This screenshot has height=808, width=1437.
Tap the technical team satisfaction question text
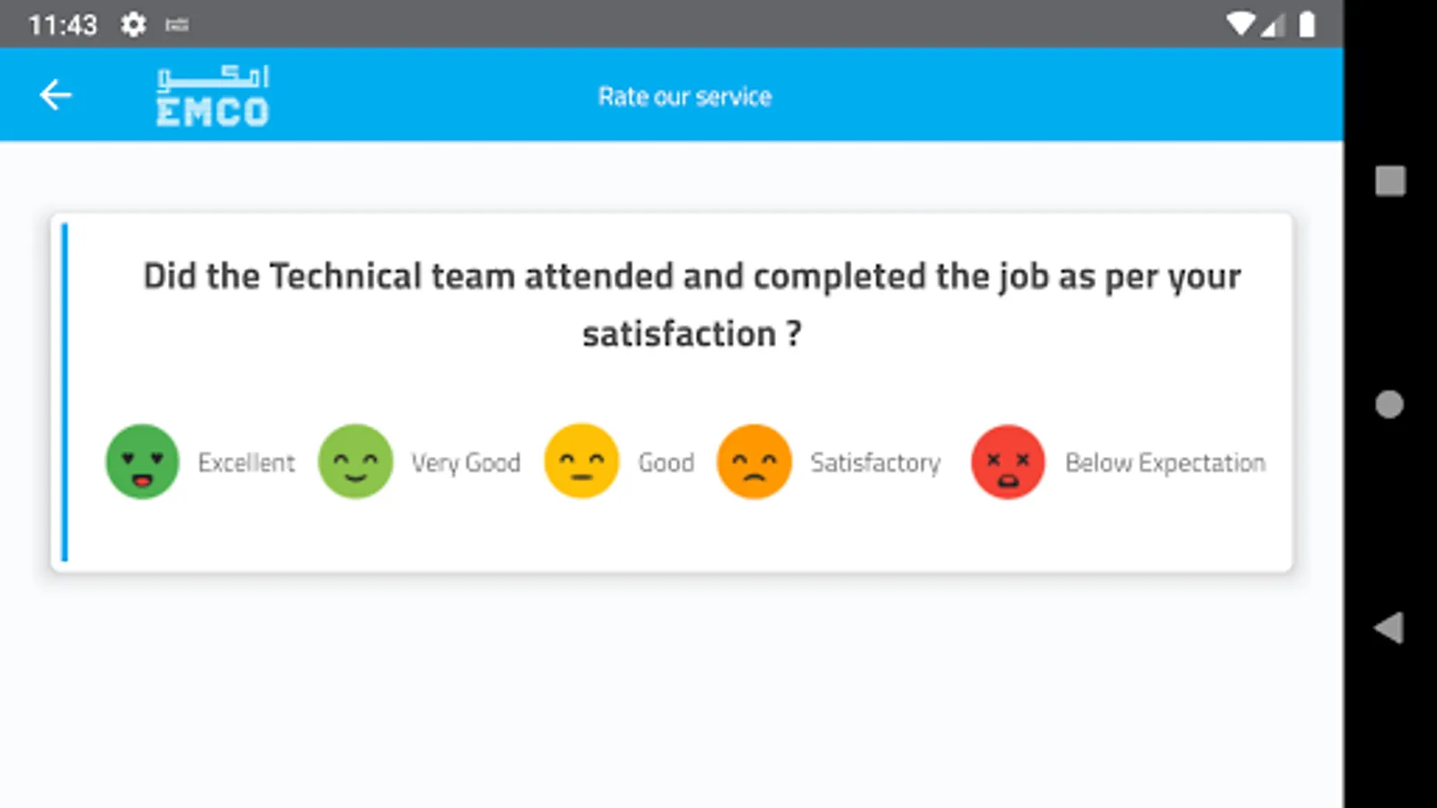pyautogui.click(x=692, y=304)
